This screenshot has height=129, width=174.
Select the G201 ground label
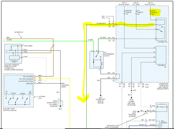coord(60,109)
